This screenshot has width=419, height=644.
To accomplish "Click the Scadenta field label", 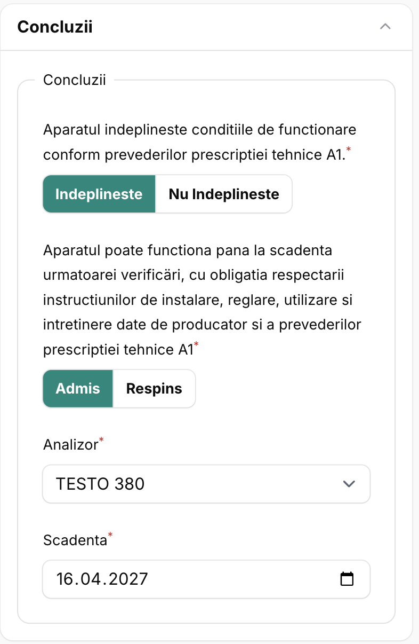I will 75,540.
